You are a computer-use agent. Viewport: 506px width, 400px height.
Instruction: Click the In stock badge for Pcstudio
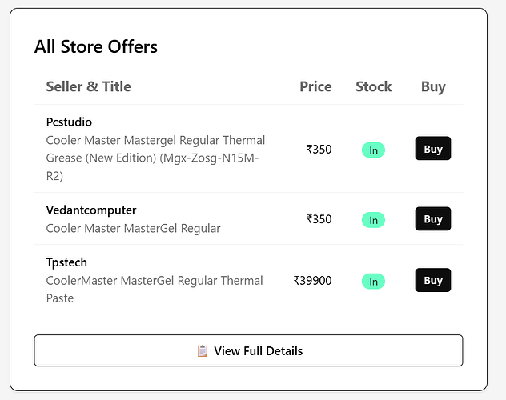pos(373,150)
